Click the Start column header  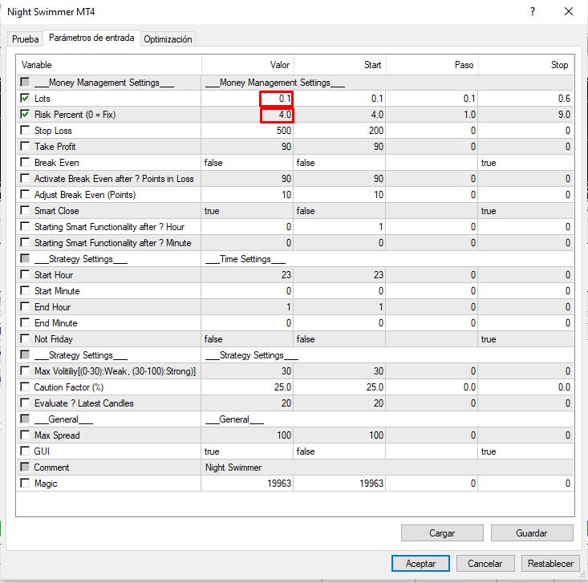point(340,65)
